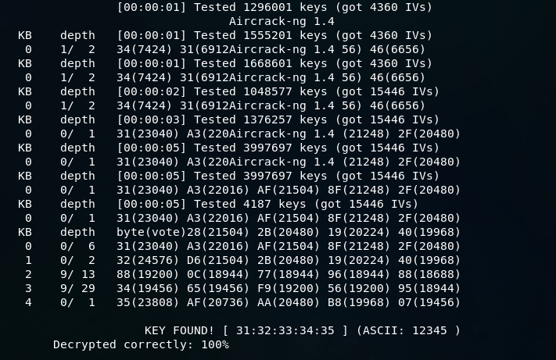This screenshot has height=360, width=556.
Task: Click the top centered Aircrack-ng 1.4 title
Action: 282,21
